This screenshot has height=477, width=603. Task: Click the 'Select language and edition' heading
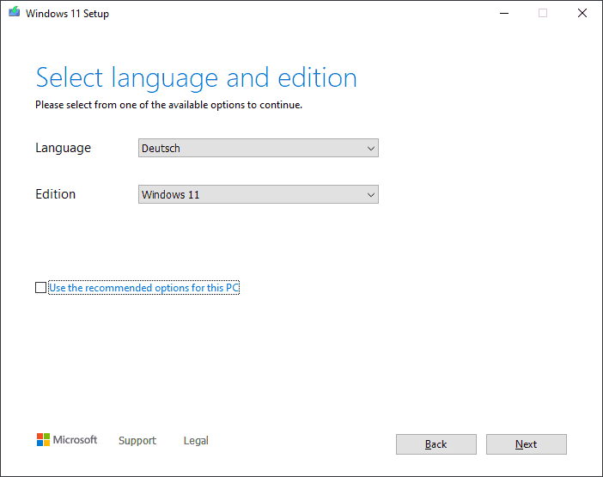(196, 78)
